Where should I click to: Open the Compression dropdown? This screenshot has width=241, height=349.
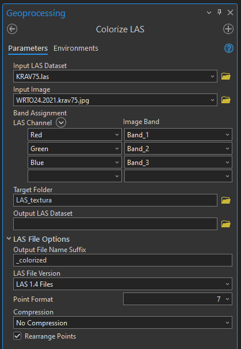pyautogui.click(x=123, y=322)
